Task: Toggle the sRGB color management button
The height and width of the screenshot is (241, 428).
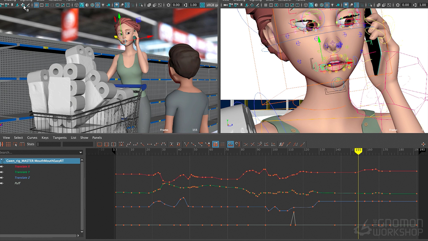Action: [203, 5]
